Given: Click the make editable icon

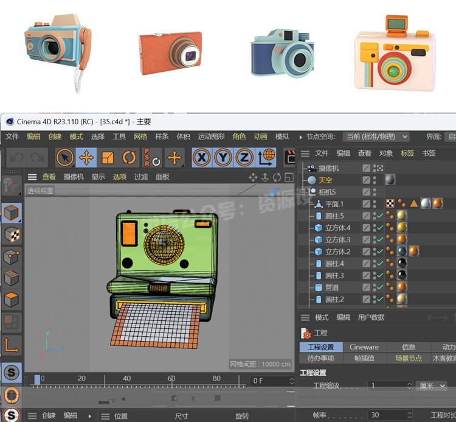Looking at the screenshot, I should 11,185.
